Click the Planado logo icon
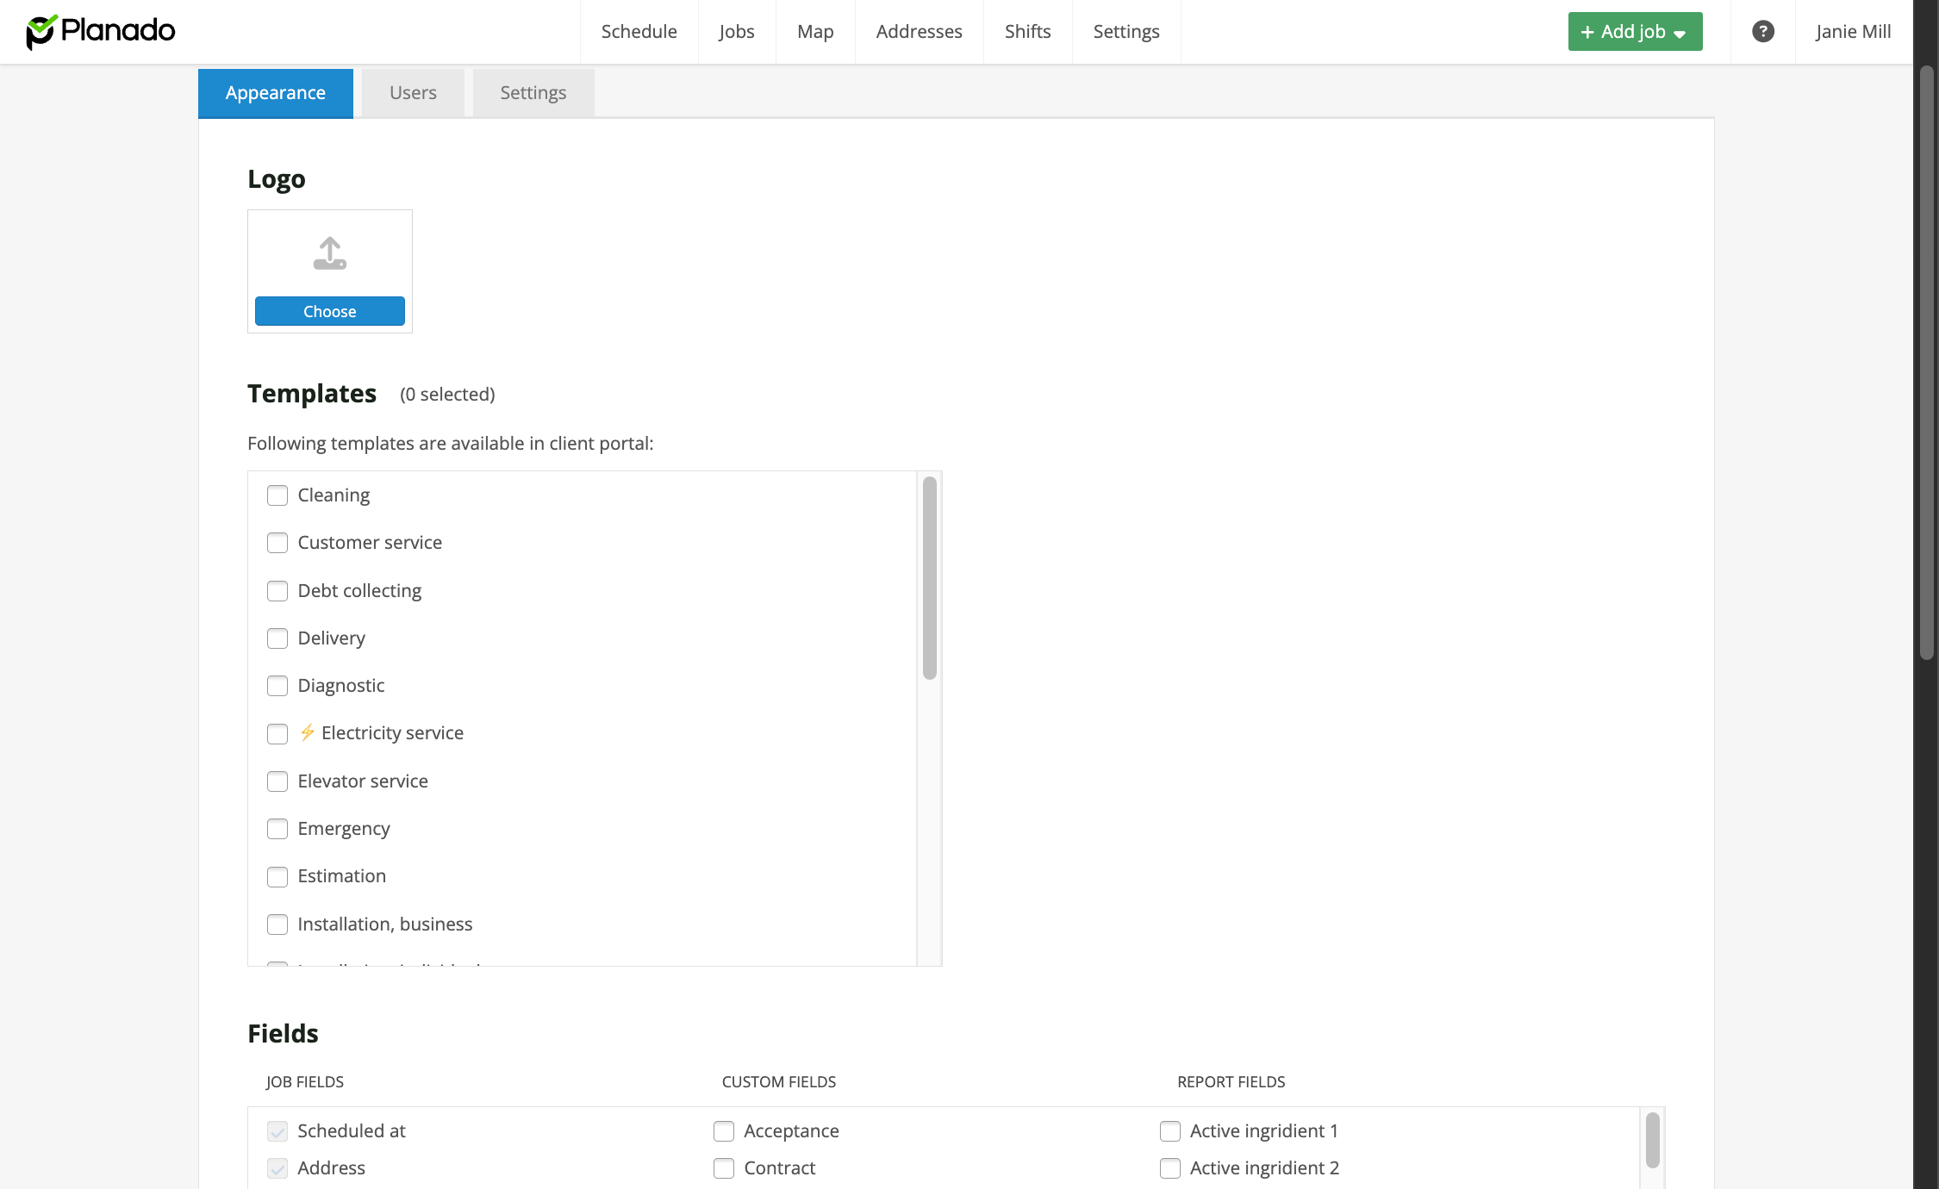This screenshot has height=1189, width=1939. (41, 32)
